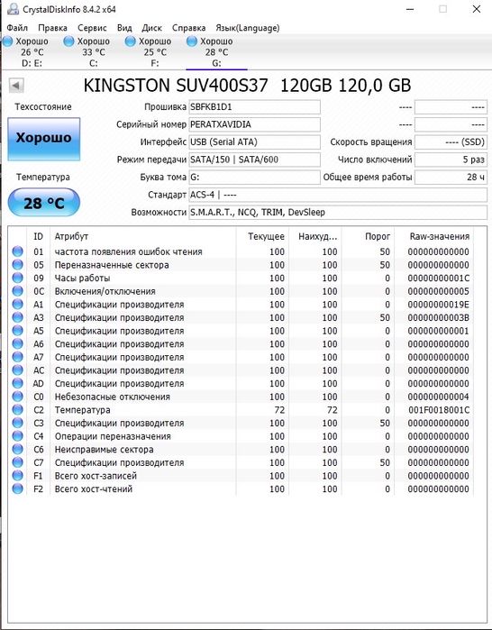Open the Диск menu

point(151,28)
